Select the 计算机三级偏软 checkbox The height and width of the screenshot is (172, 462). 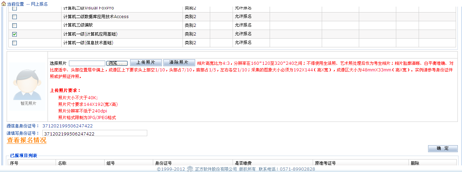coord(14,25)
